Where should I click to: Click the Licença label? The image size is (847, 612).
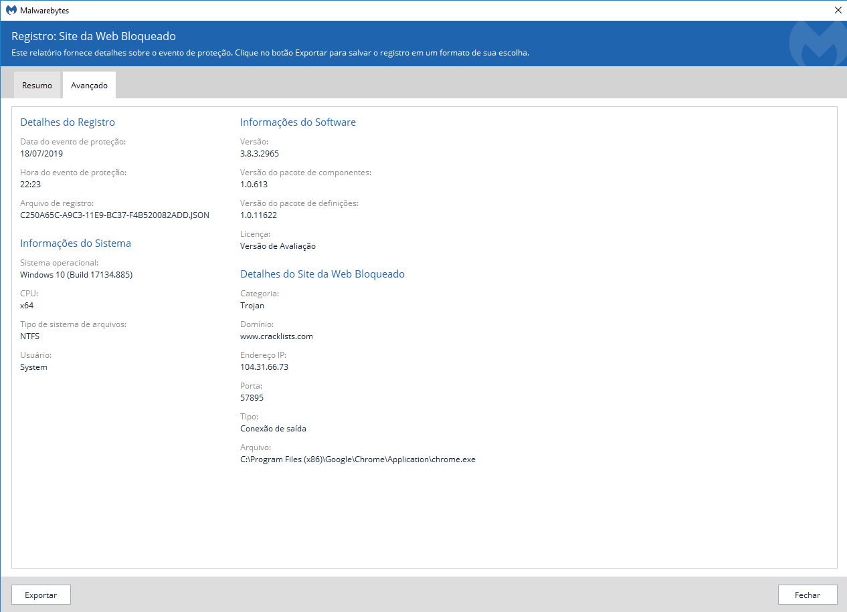tap(255, 234)
